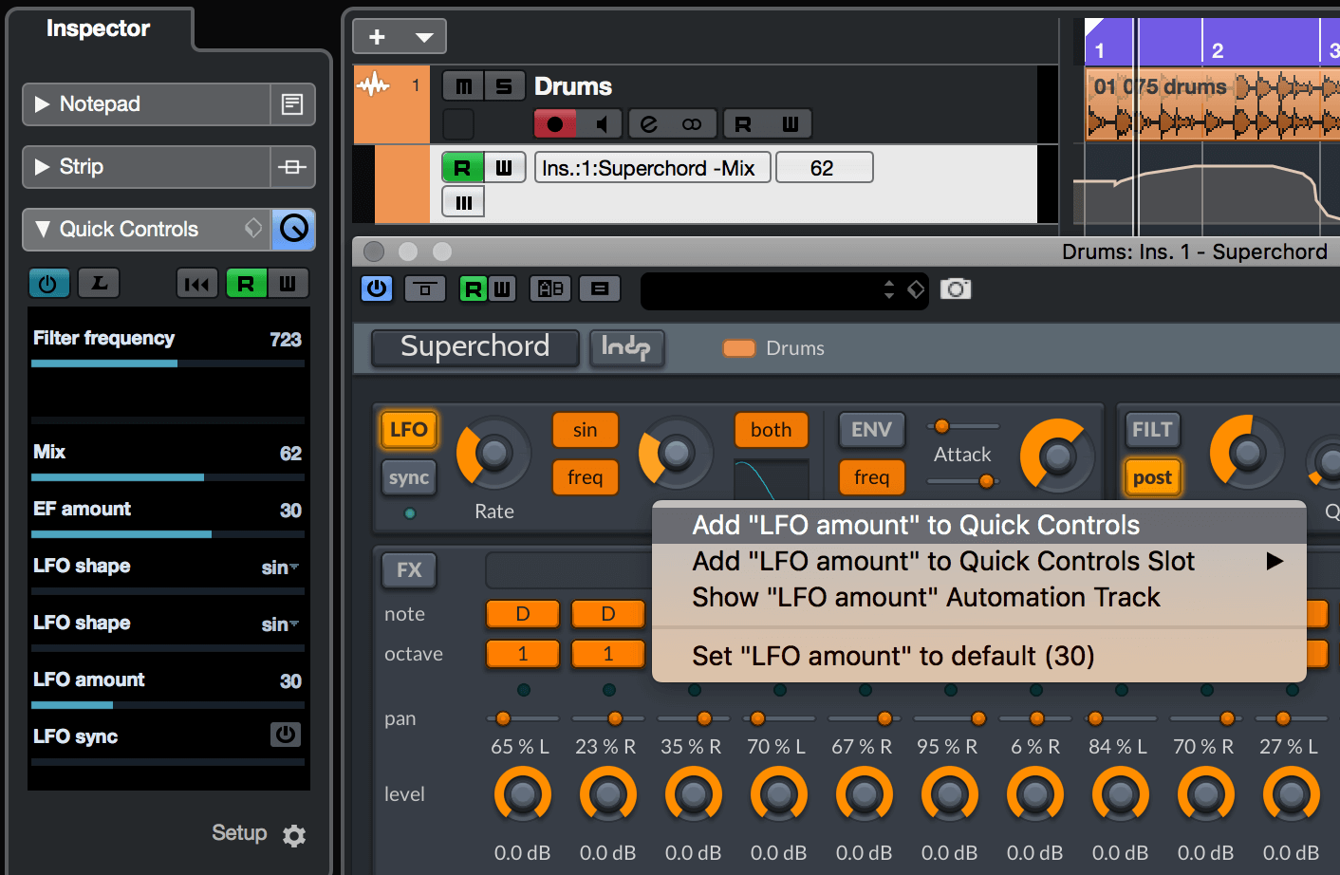Open the LFO sin shape selector
Image resolution: width=1340 pixels, height=875 pixels.
click(586, 430)
